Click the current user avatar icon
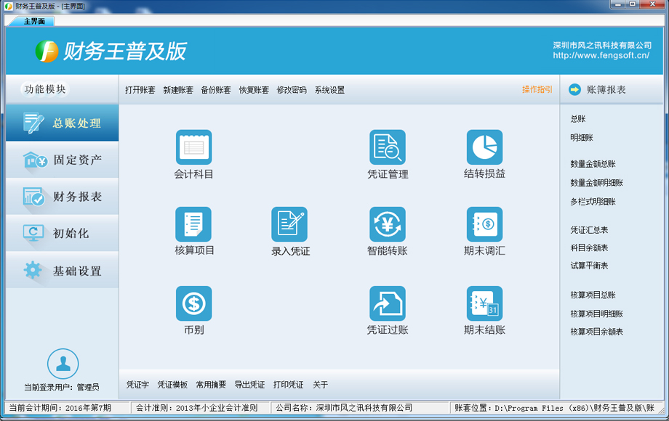 point(63,363)
